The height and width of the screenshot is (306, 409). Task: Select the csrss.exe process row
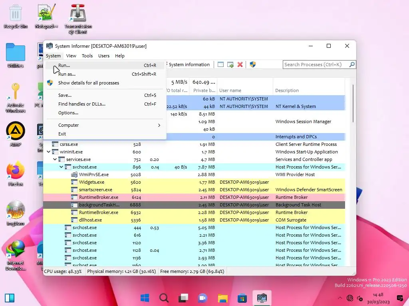(194, 144)
